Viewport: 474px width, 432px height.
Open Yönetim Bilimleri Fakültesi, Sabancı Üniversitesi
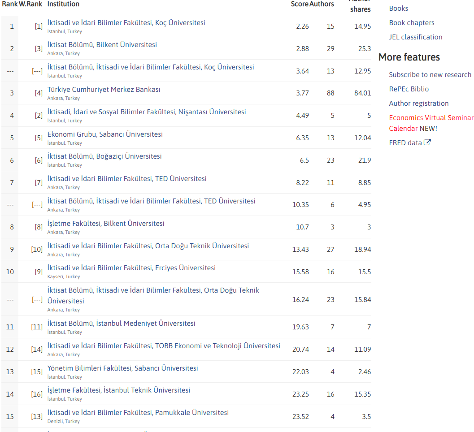tap(123, 368)
